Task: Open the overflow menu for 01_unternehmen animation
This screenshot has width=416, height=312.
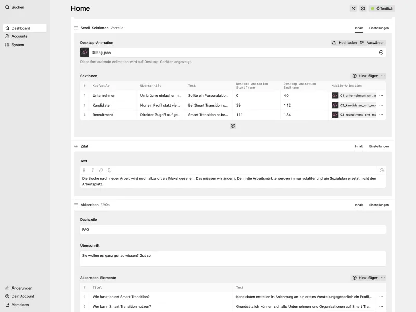Action: tap(381, 95)
